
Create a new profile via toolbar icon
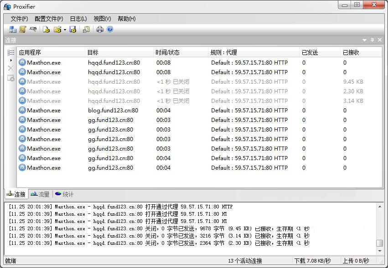tap(46, 29)
